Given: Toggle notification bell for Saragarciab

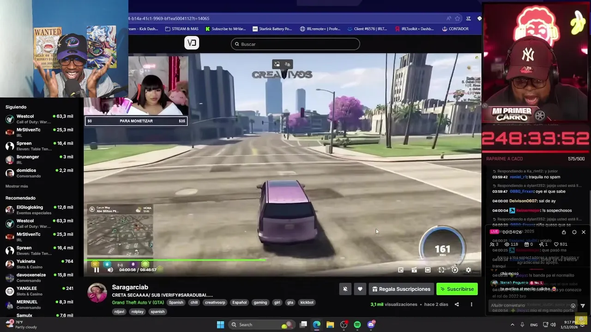Looking at the screenshot, I should (x=345, y=289).
